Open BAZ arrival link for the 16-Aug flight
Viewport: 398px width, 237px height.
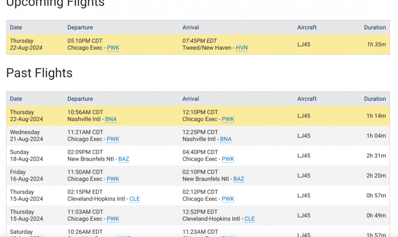239,179
